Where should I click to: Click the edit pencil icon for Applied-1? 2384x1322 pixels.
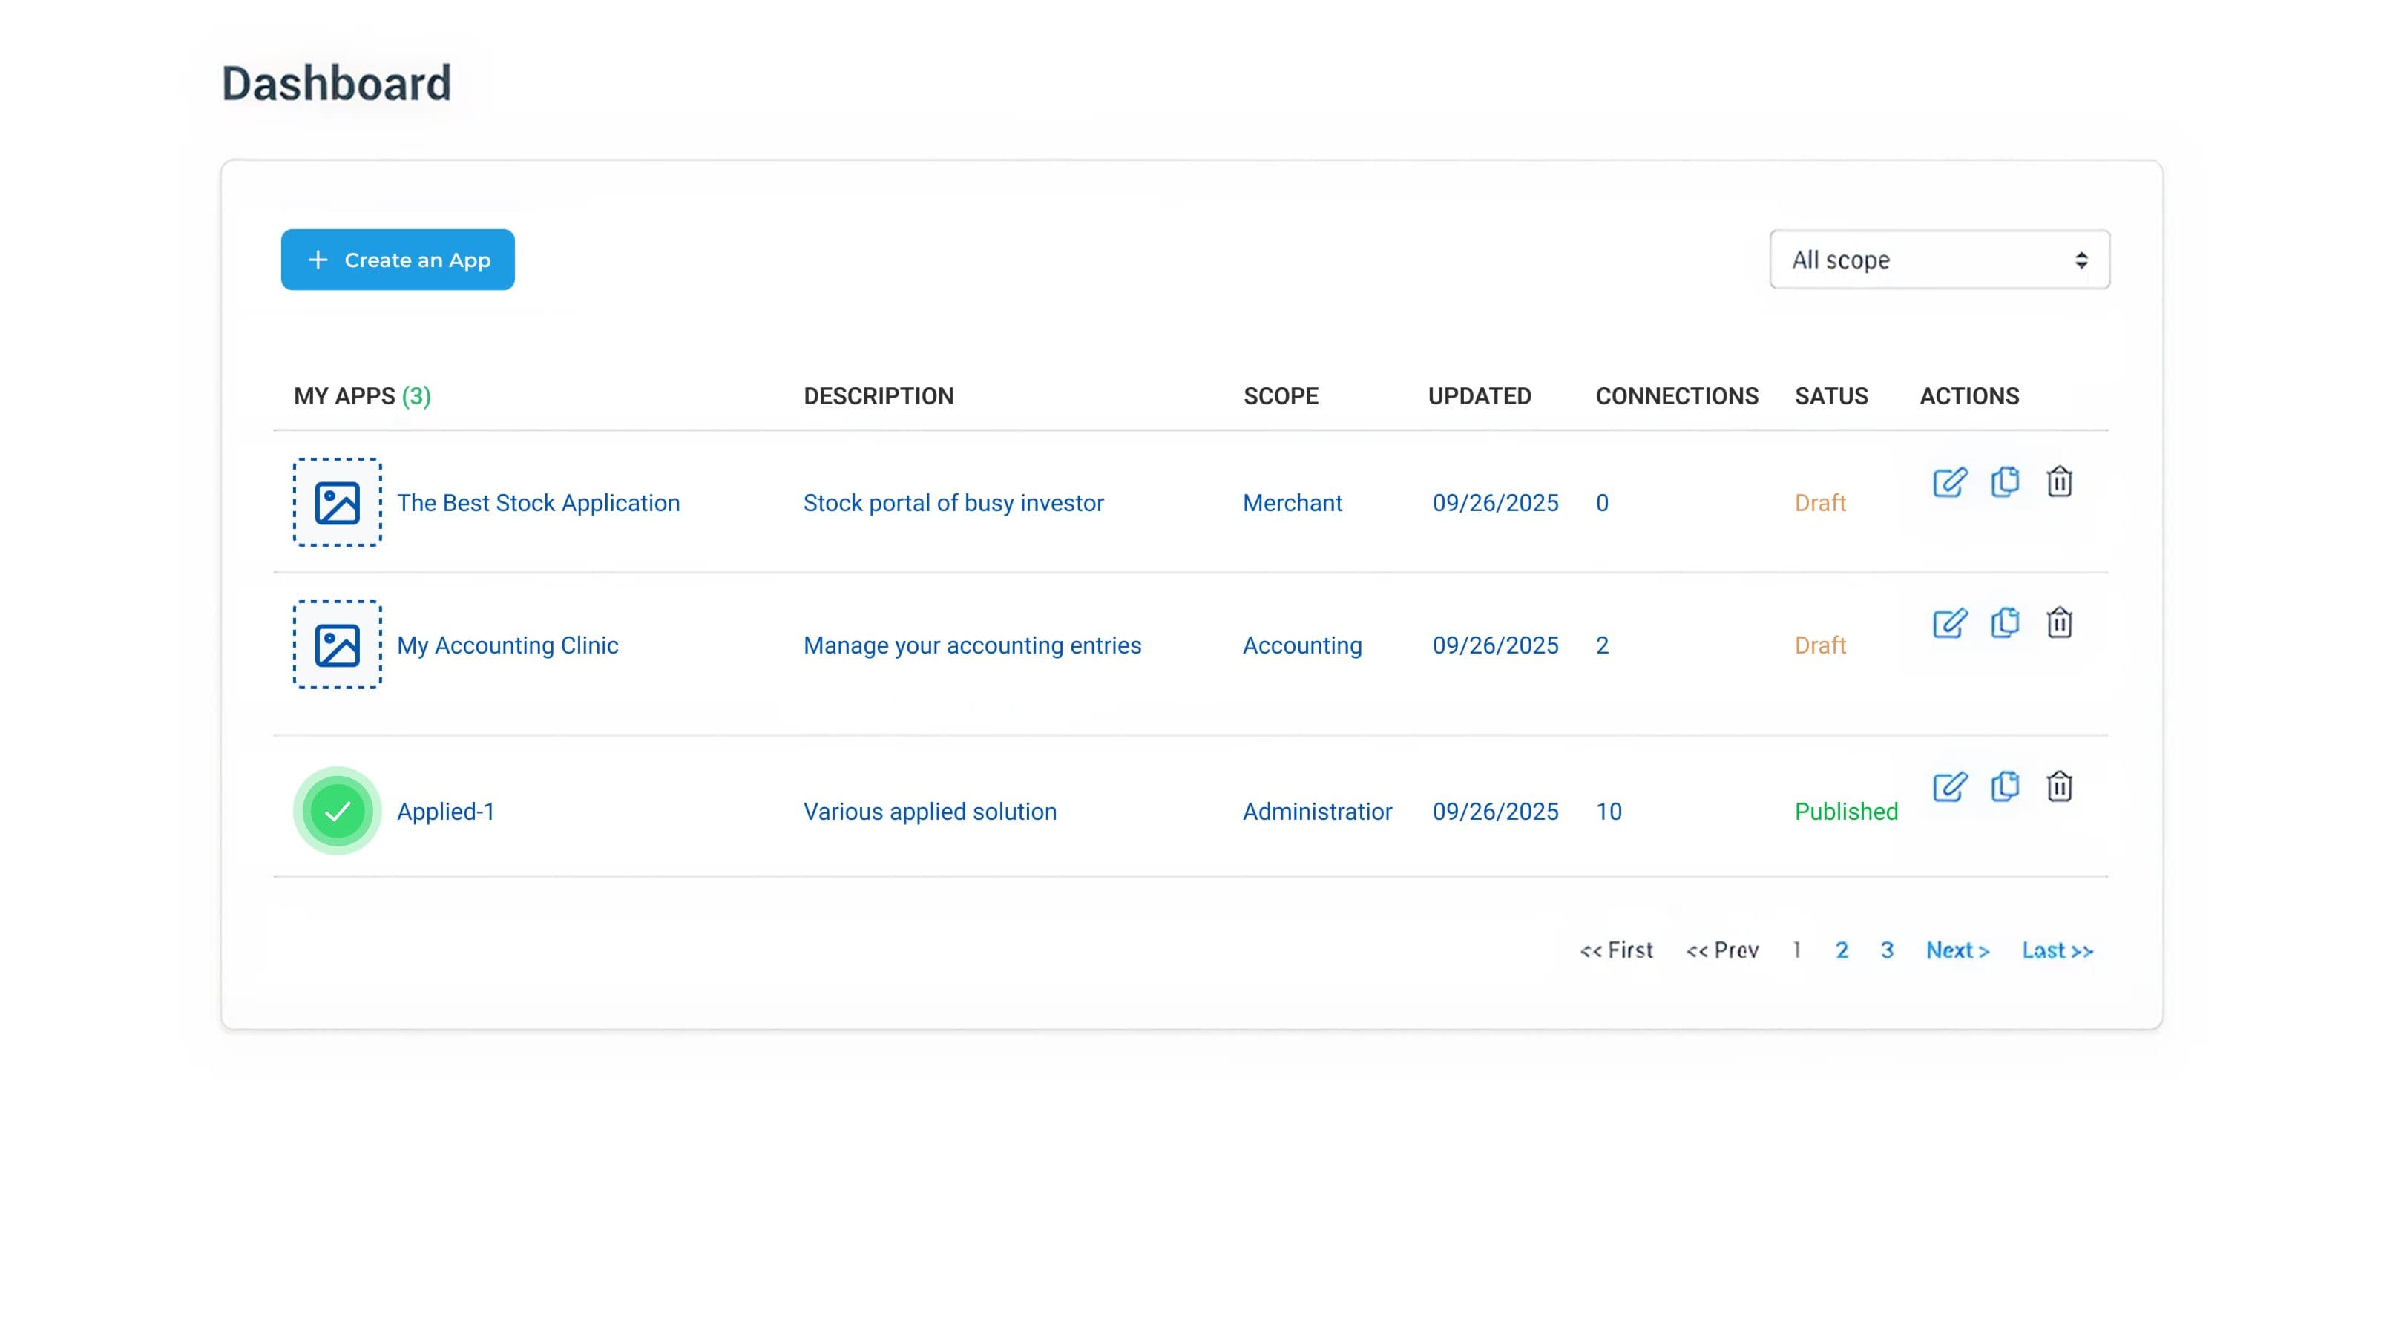1950,787
